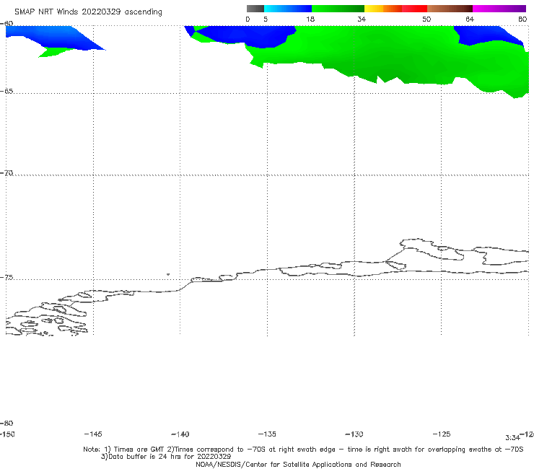Click the color bar label '5'
The width and height of the screenshot is (534, 469).
click(x=266, y=19)
